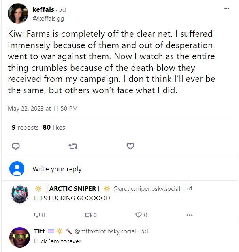The image size is (239, 252).
Task: Open the @mtfoxtrot.bsky.social handle
Action: [105, 231]
